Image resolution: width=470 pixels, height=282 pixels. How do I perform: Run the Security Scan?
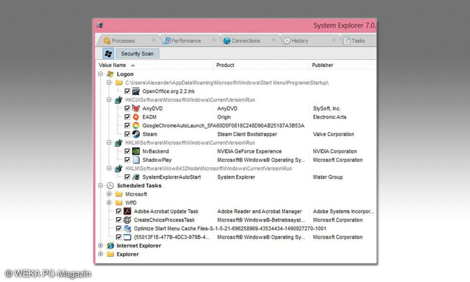click(x=137, y=54)
